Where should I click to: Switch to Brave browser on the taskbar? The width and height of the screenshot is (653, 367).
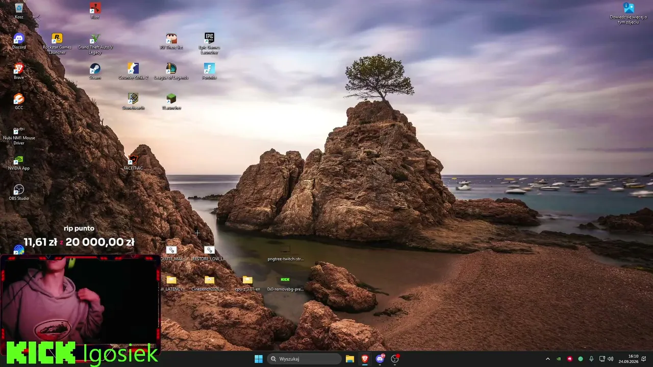pos(365,359)
